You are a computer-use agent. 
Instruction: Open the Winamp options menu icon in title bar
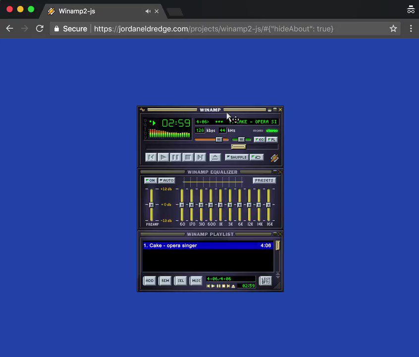click(x=143, y=110)
